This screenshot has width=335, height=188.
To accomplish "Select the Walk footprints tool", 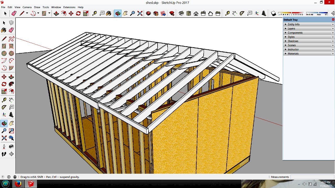I will [x=4, y=154].
